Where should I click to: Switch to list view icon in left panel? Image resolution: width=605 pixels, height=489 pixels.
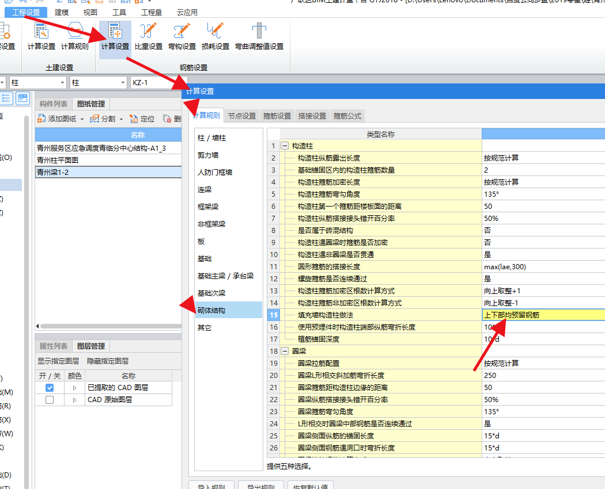(x=6, y=98)
